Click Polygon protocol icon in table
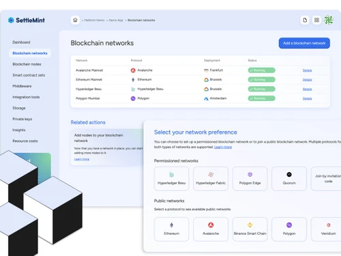This screenshot has width=341, height=256. tap(133, 98)
